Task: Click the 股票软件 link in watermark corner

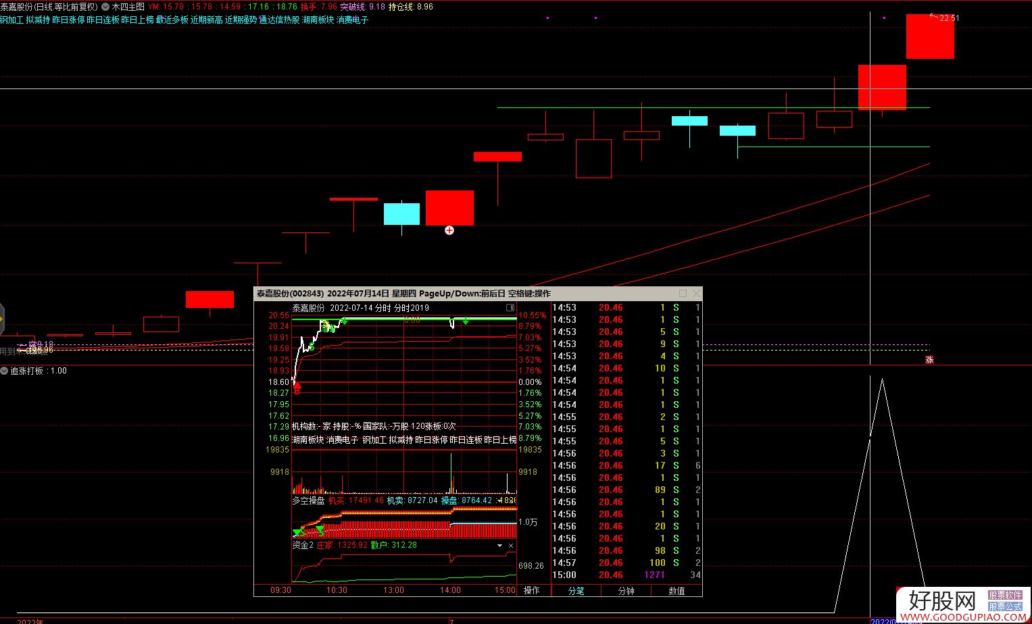Action: (x=1006, y=596)
